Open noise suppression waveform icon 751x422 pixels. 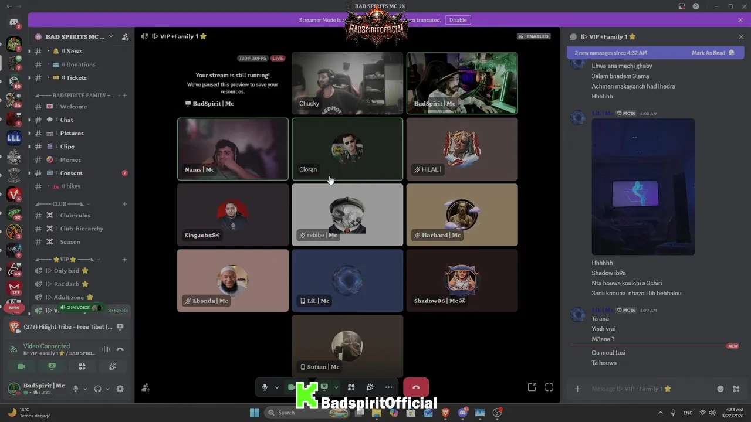click(106, 349)
